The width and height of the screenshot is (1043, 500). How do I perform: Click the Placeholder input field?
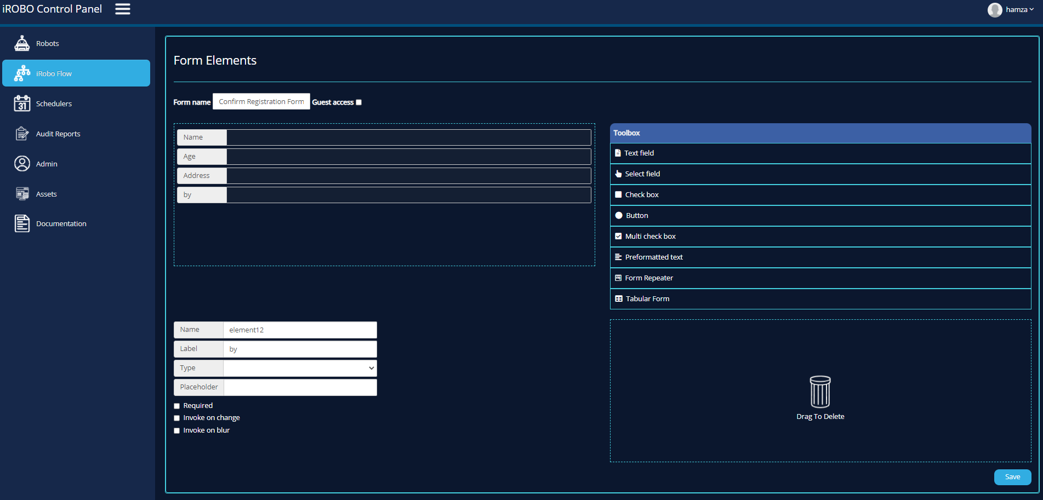point(300,387)
